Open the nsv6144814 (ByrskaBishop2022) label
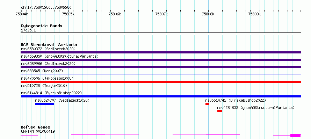This screenshot has width=311, height=139. click(x=51, y=93)
